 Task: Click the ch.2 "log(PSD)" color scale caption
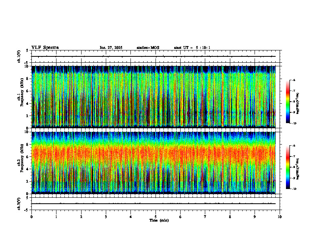(298, 169)
